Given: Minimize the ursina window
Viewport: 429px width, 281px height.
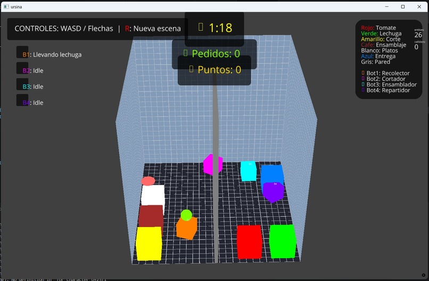Looking at the screenshot, I should point(386,6).
